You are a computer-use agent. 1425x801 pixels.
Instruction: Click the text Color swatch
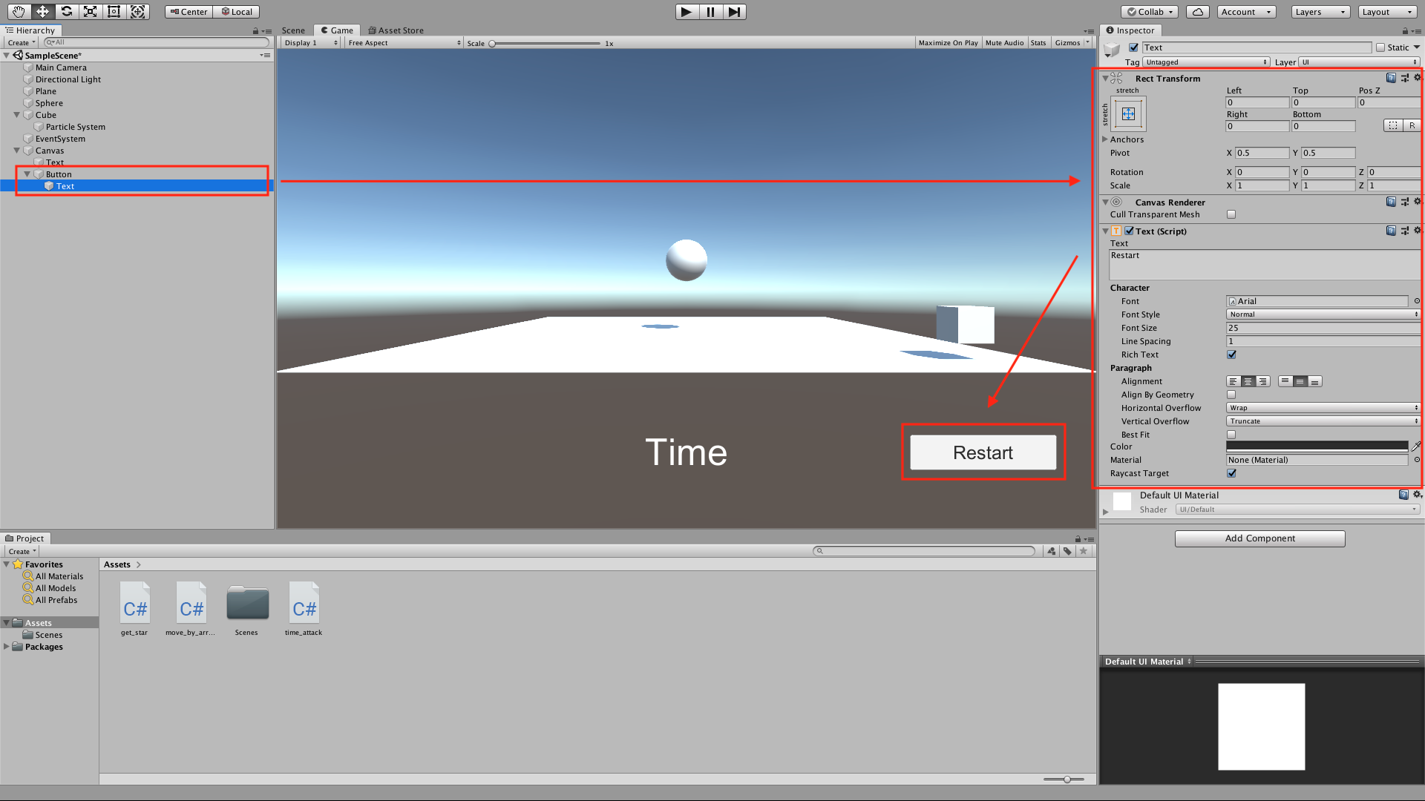(x=1317, y=446)
